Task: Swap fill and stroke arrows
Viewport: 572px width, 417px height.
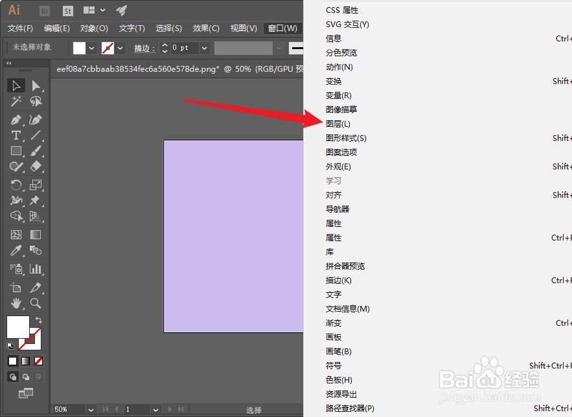Action: (x=39, y=320)
